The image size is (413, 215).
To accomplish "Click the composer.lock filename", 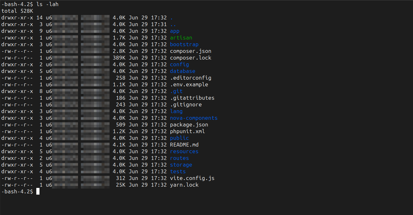I will (190, 58).
